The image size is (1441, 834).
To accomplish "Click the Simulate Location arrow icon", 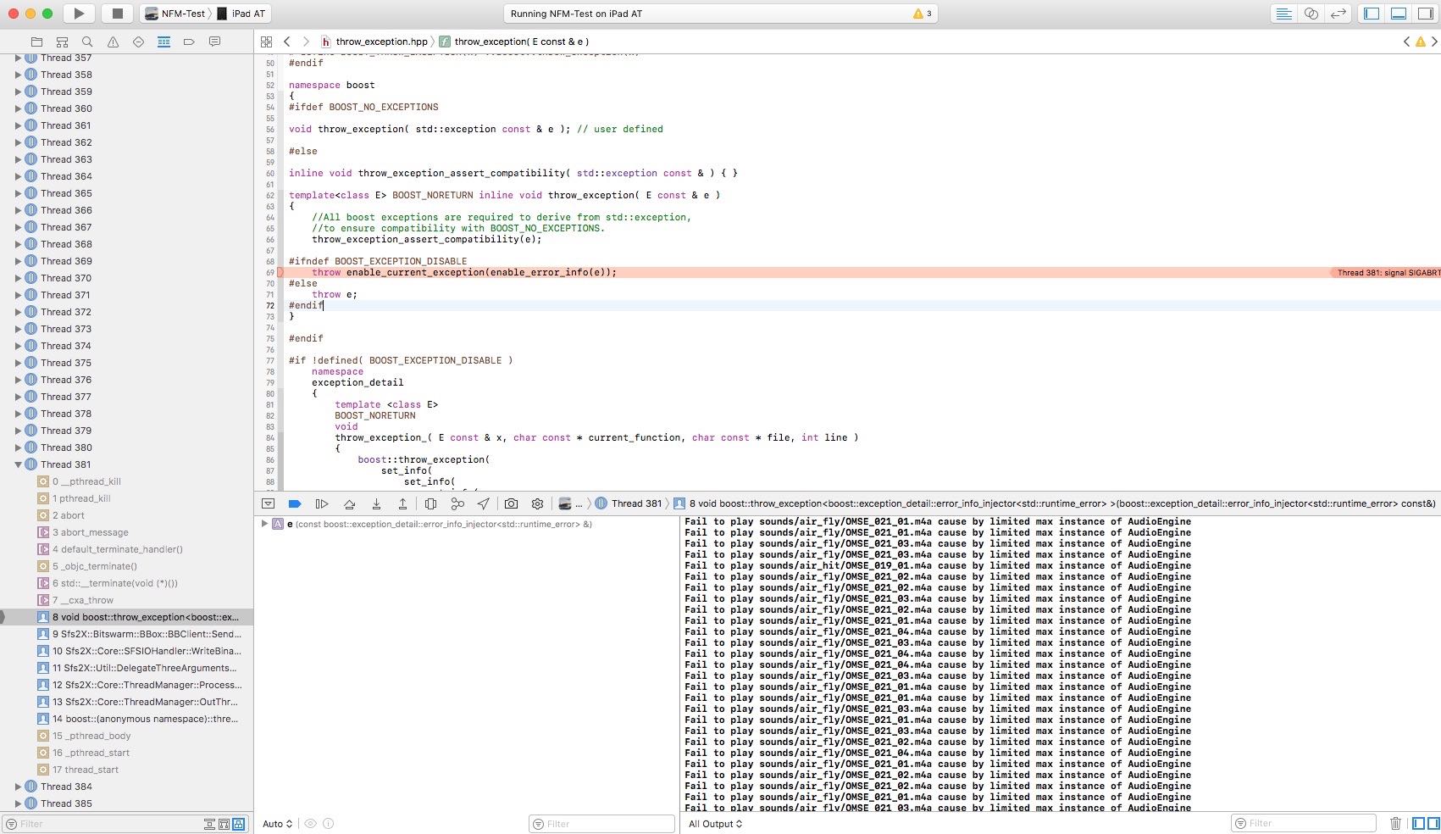I will 483,503.
